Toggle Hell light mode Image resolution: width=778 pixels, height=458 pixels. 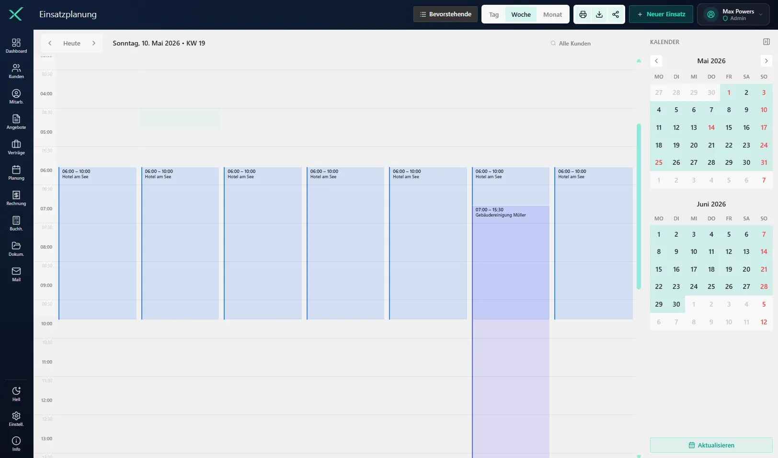point(16,394)
